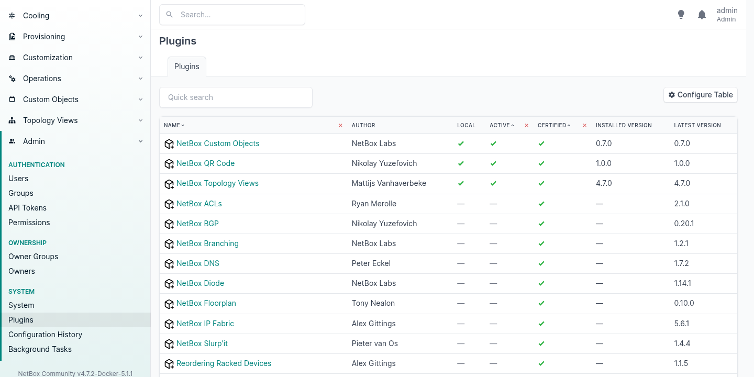The height and width of the screenshot is (377, 754).
Task: Click the Configure Table button
Action: 701,95
